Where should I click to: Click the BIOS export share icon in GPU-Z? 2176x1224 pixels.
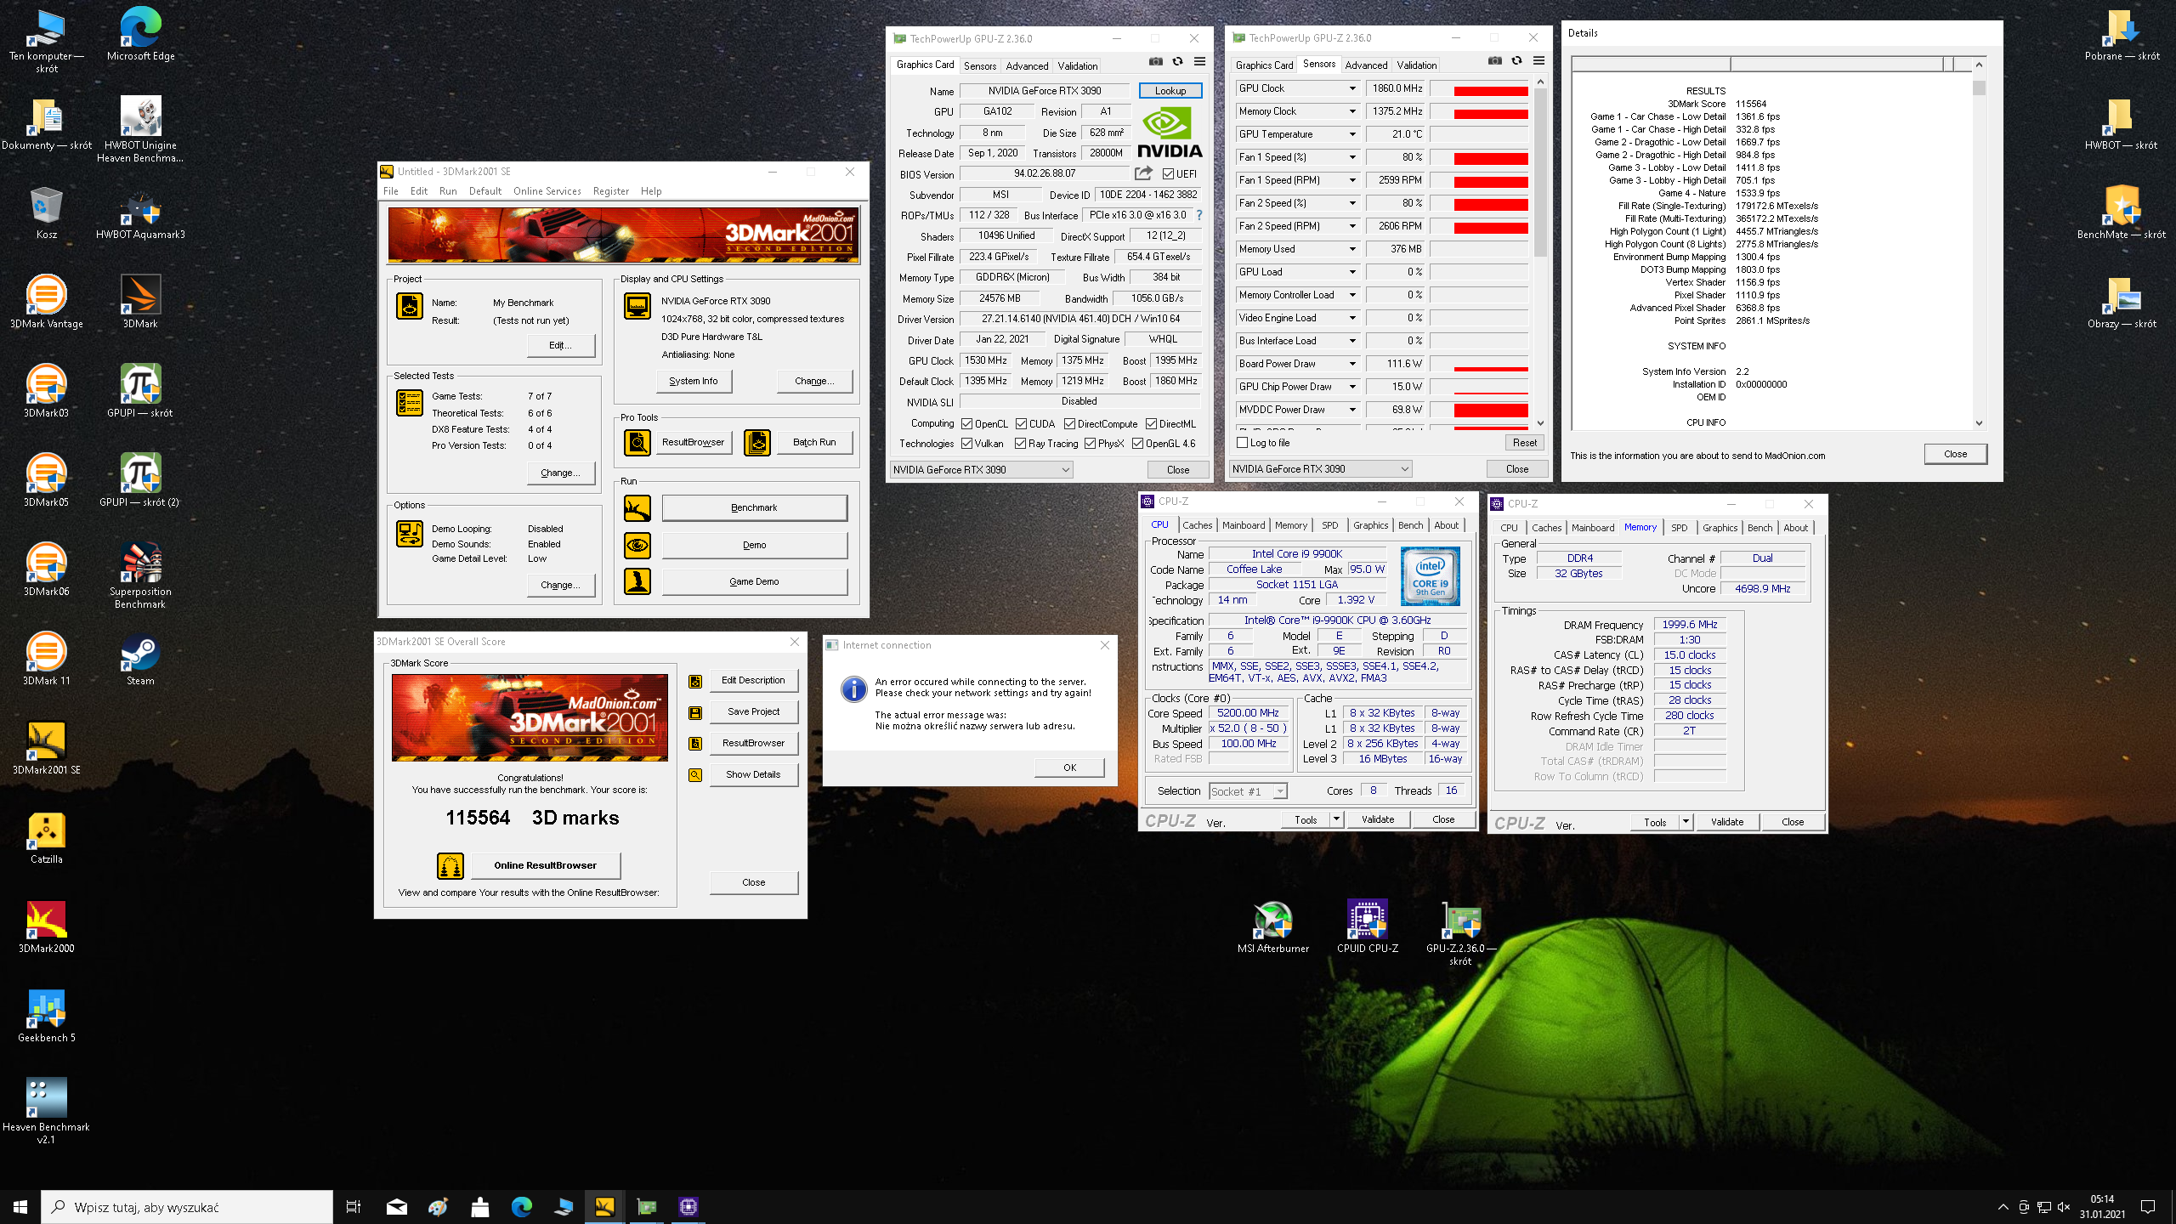1143,173
